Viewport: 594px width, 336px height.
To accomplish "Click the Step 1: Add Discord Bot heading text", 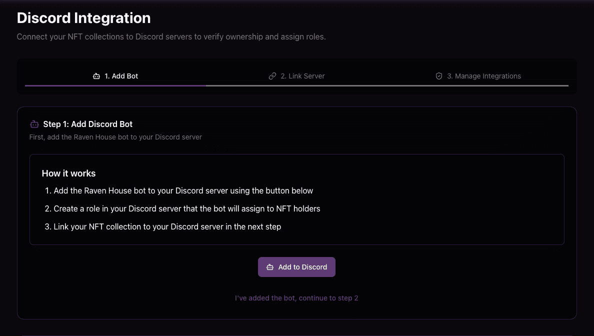I will [x=88, y=124].
